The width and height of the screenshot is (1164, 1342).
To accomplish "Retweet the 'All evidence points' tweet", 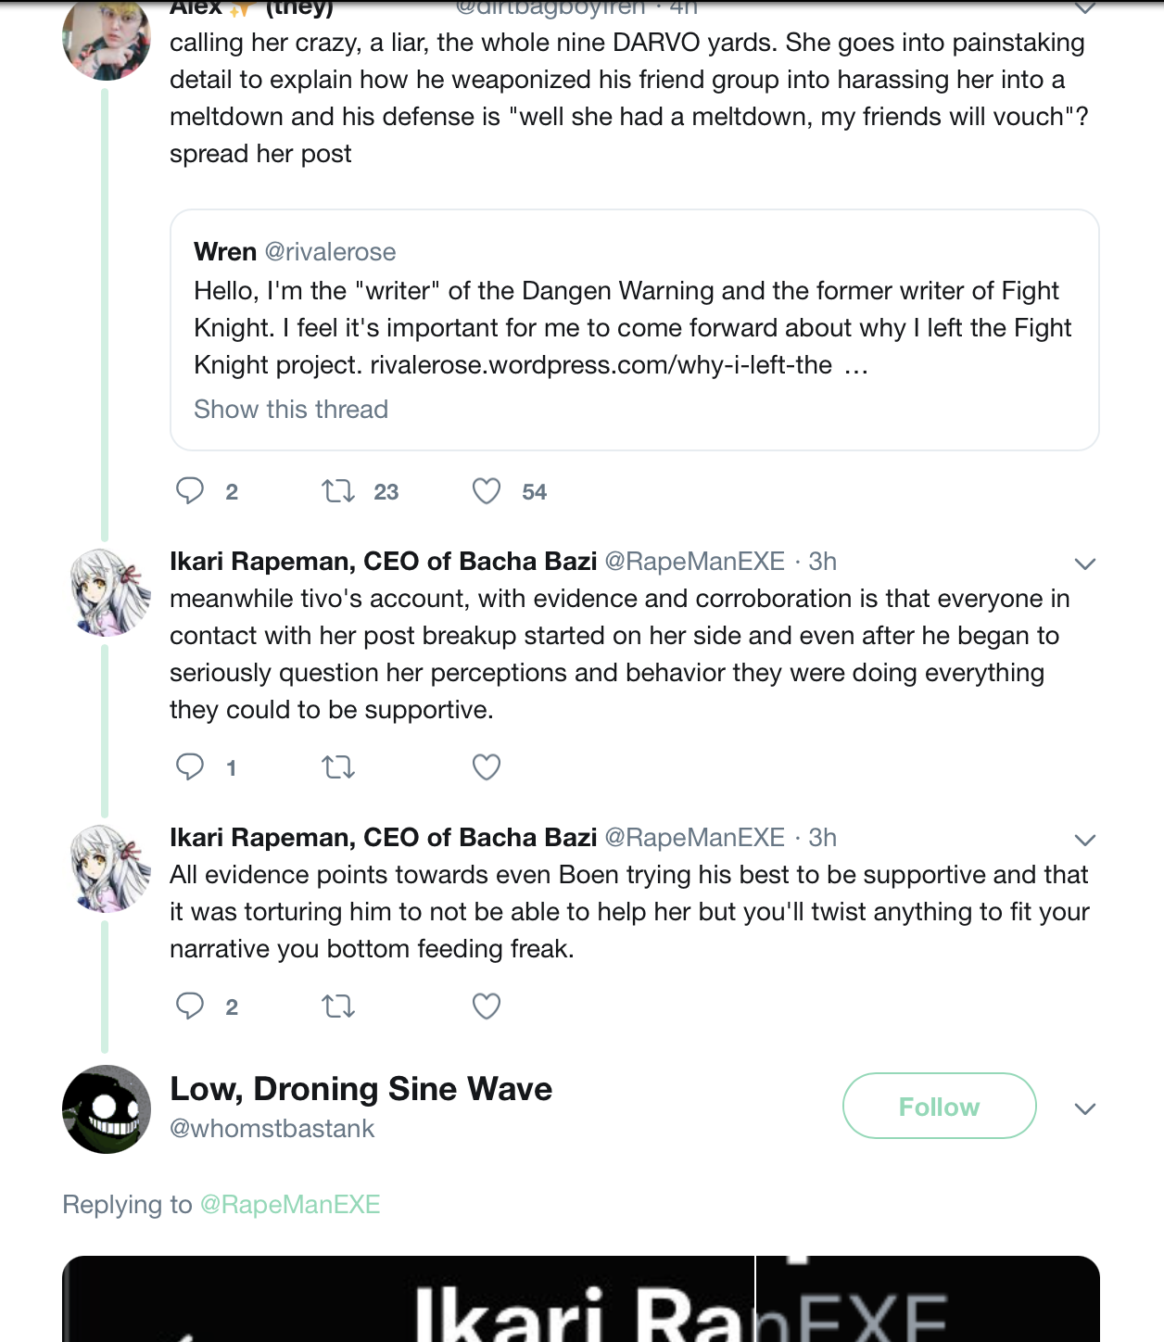I will pyautogui.click(x=338, y=1006).
